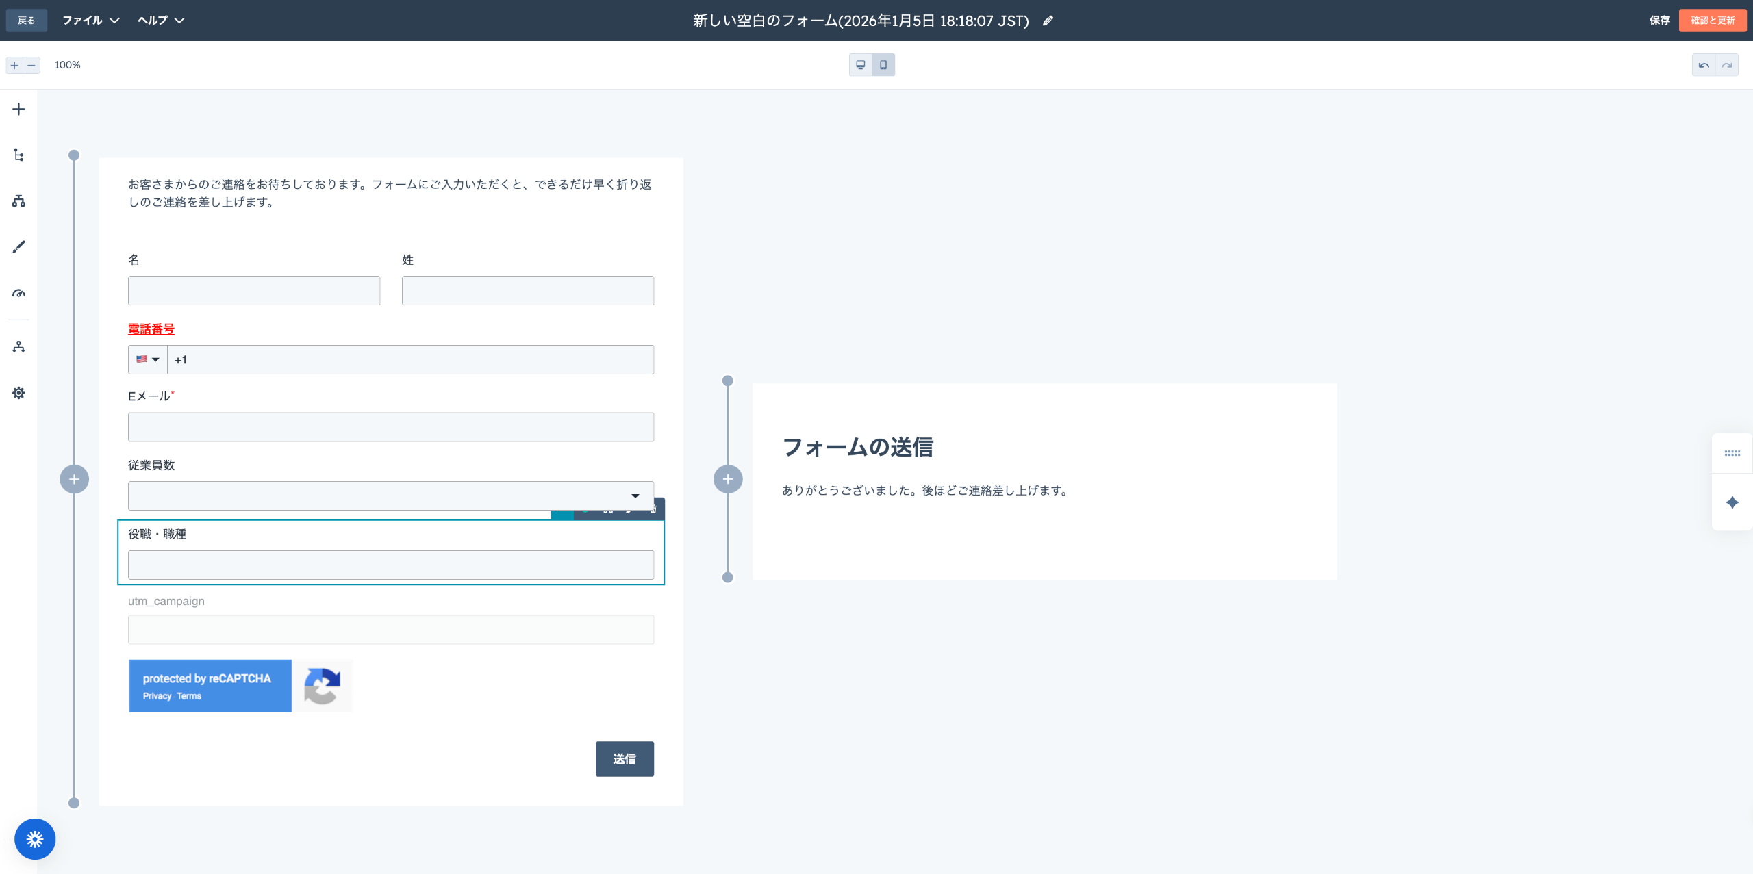Click the gauge icon in sidebar

click(18, 293)
